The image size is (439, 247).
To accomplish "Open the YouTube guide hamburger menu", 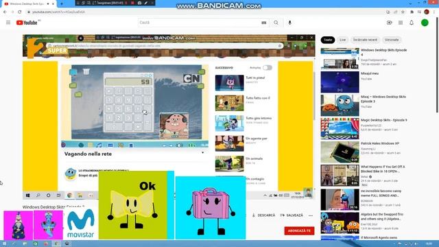I will [x=8, y=23].
